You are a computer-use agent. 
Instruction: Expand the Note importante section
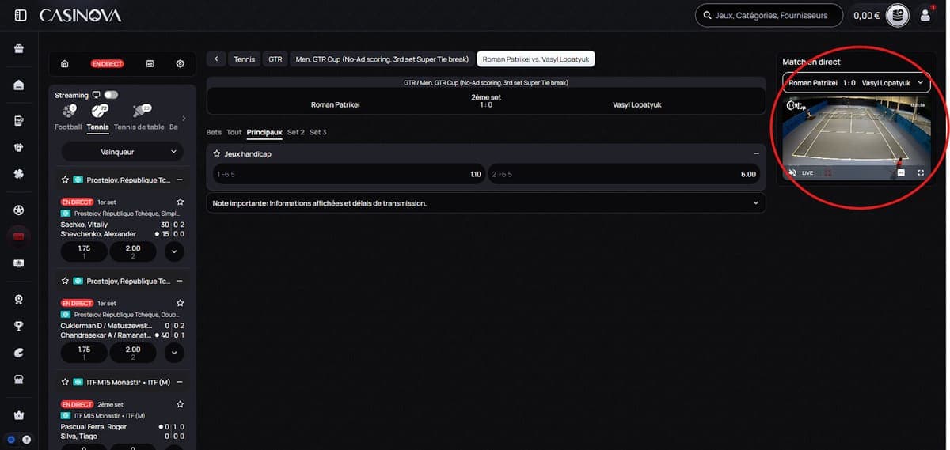485,203
